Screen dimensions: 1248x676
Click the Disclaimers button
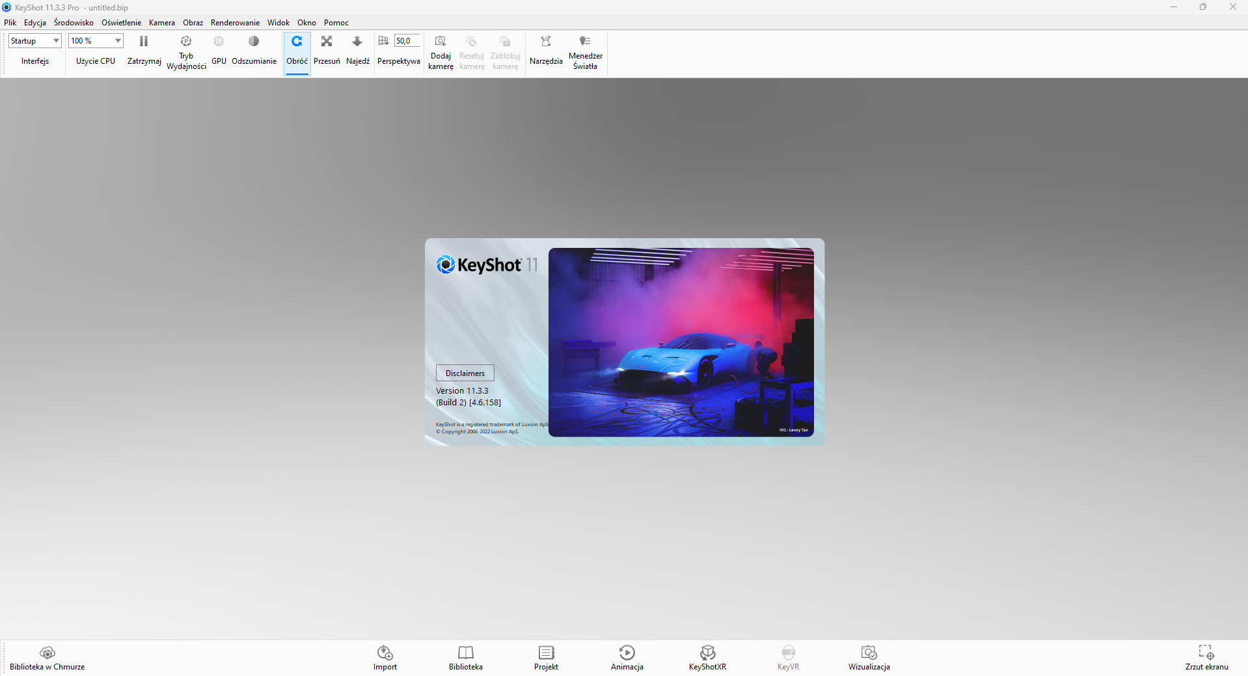click(x=465, y=373)
